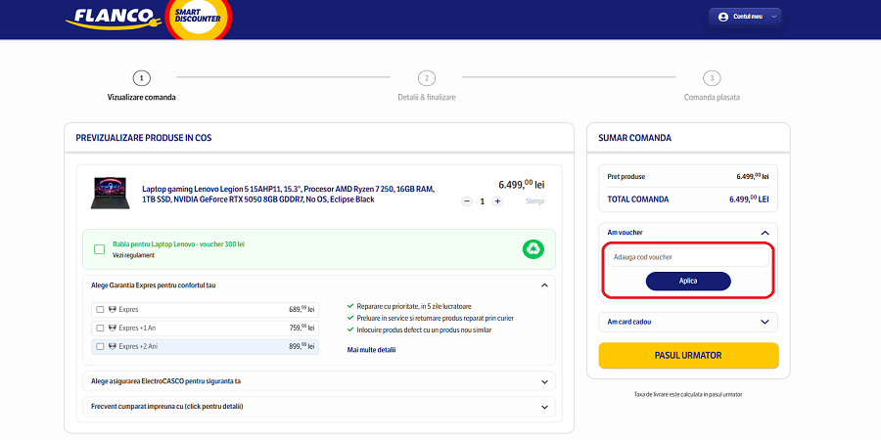Click the Sterge link to remove product

coord(534,201)
